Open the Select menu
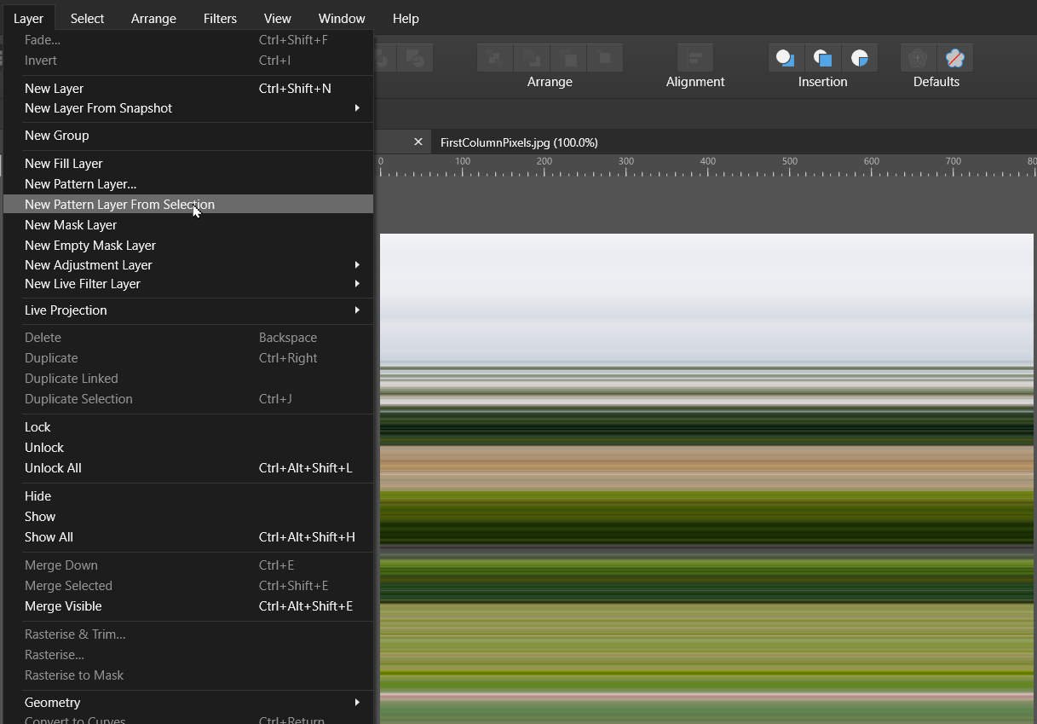Viewport: 1037px width, 724px height. click(x=87, y=18)
